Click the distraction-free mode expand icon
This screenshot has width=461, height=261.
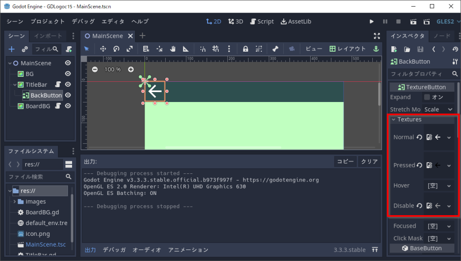pyautogui.click(x=377, y=36)
